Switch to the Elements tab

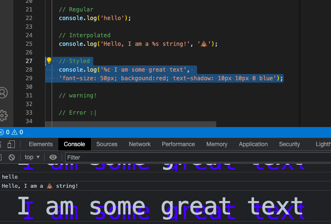pos(41,144)
